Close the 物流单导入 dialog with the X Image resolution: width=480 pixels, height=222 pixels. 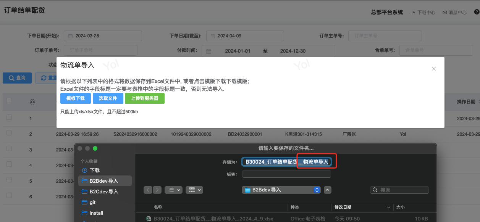(434, 69)
